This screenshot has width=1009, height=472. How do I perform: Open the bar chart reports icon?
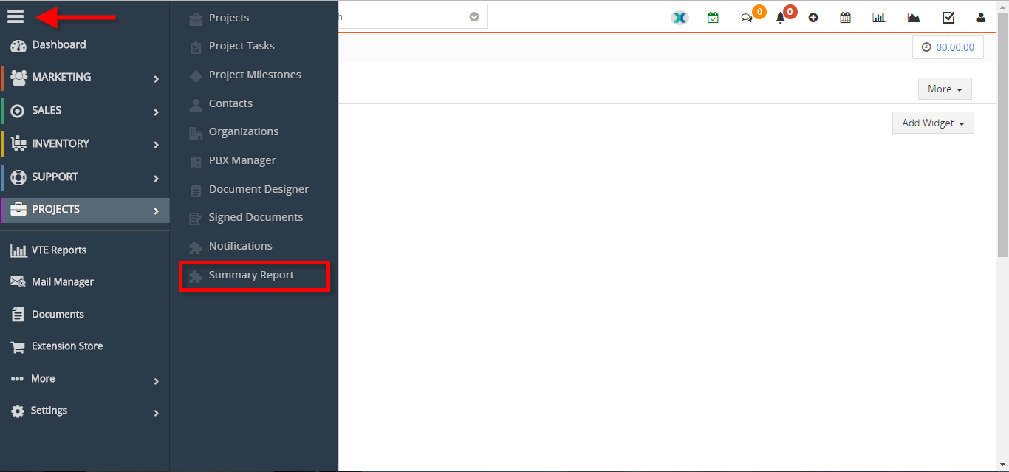(879, 17)
